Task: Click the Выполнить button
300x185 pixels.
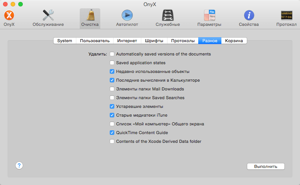Action: click(266, 166)
